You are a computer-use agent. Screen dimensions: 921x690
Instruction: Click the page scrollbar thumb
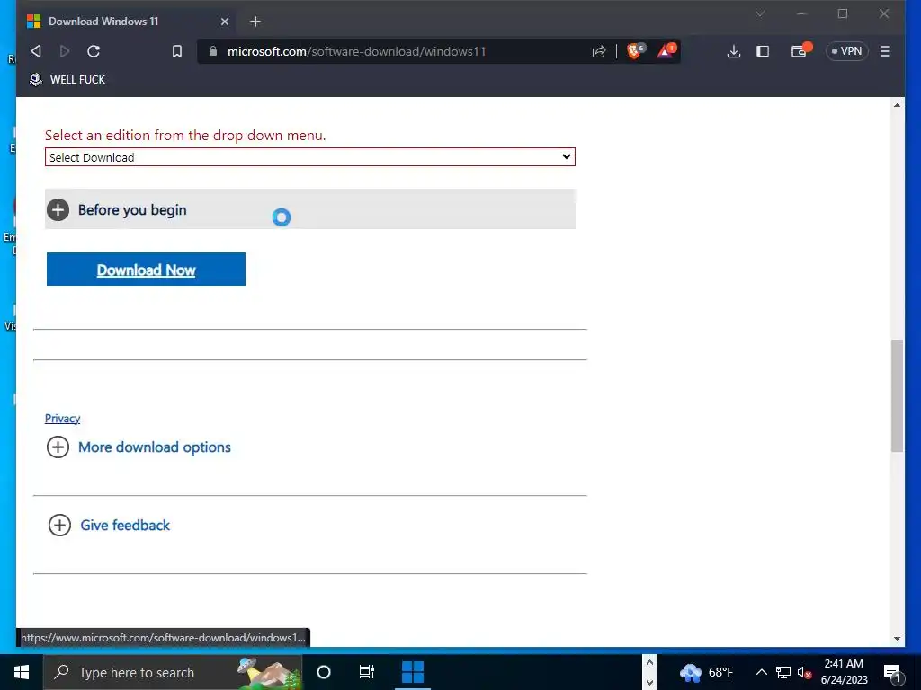(x=897, y=395)
